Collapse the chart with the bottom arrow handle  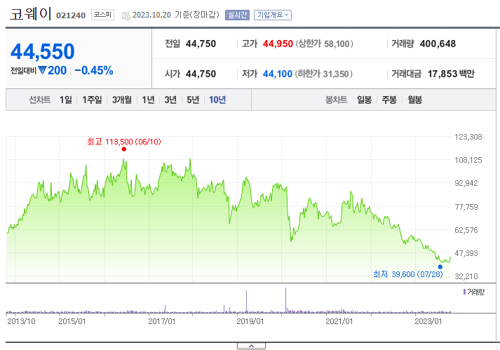coord(251,346)
